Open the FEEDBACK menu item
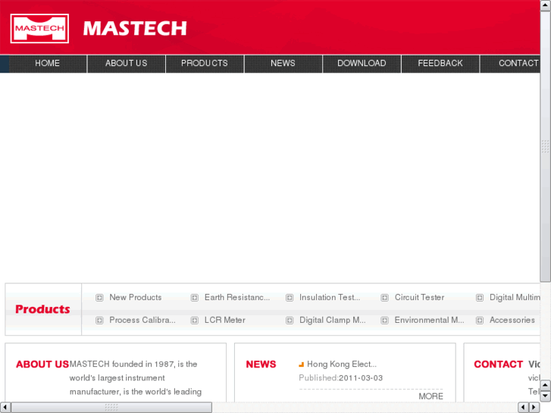Image resolution: width=551 pixels, height=413 pixels. (x=440, y=63)
